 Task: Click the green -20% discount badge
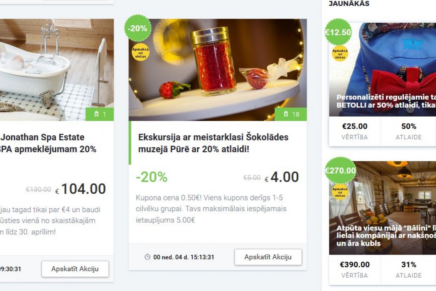coord(138,28)
